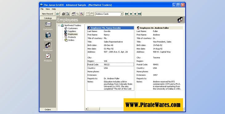Select Suppliers in the tree
The image size is (225, 114).
click(72, 31)
